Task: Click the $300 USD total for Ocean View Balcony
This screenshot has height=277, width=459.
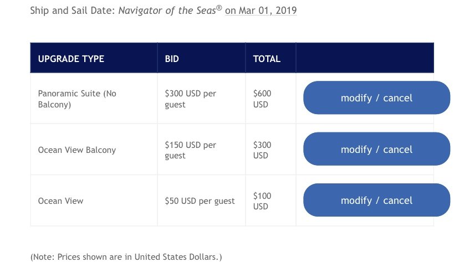Action: coord(262,150)
